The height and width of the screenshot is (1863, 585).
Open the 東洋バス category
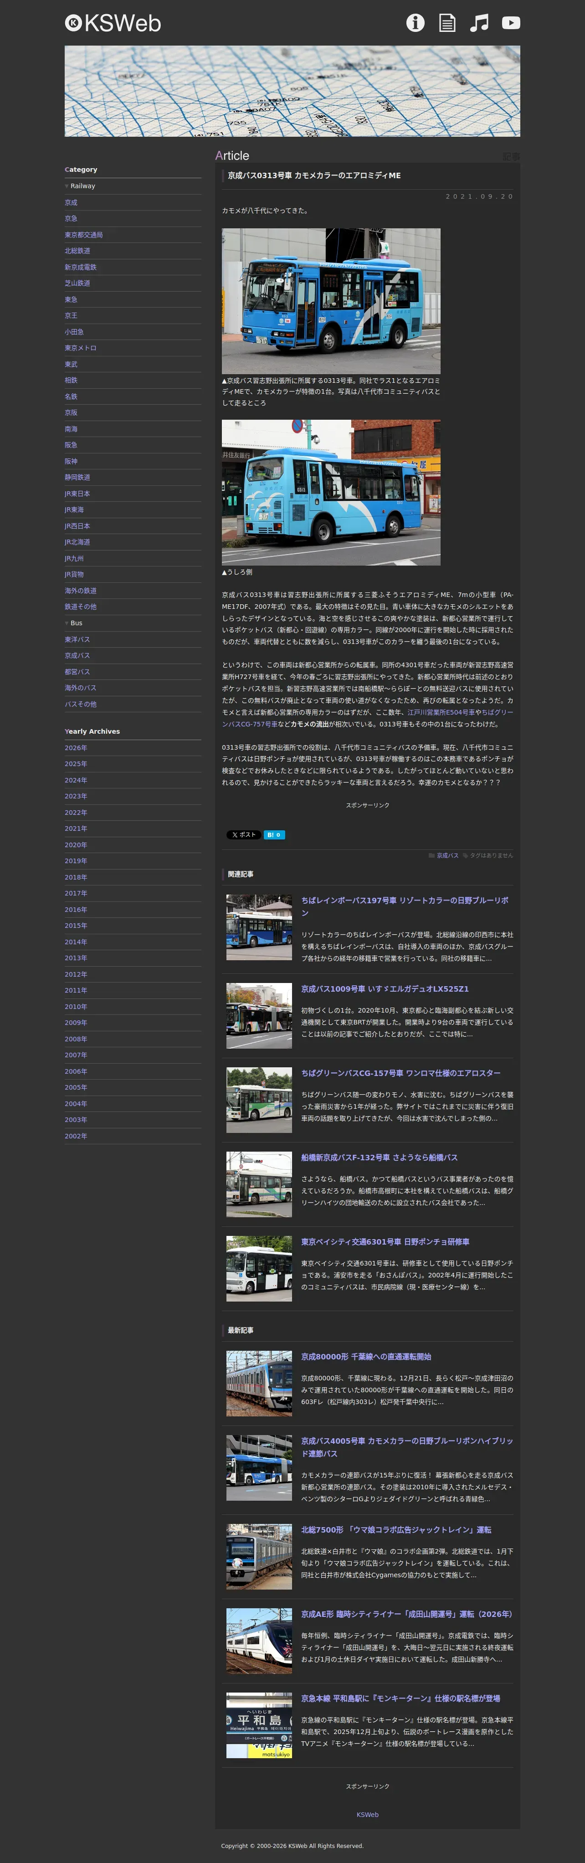pyautogui.click(x=77, y=639)
